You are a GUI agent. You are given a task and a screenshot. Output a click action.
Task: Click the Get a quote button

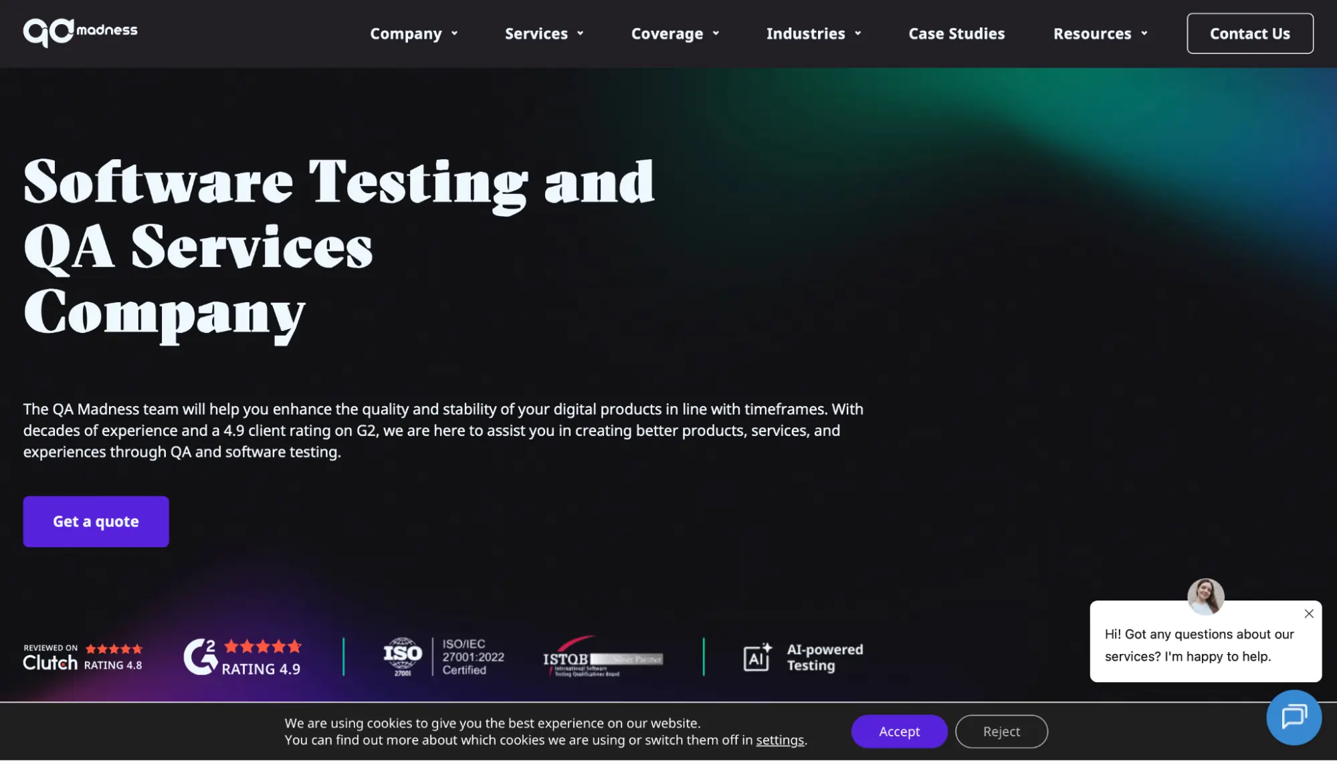(x=96, y=522)
